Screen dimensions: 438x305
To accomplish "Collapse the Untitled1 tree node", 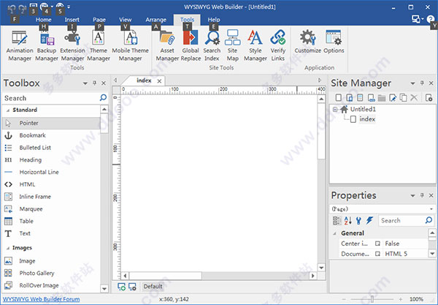I will pyautogui.click(x=335, y=110).
